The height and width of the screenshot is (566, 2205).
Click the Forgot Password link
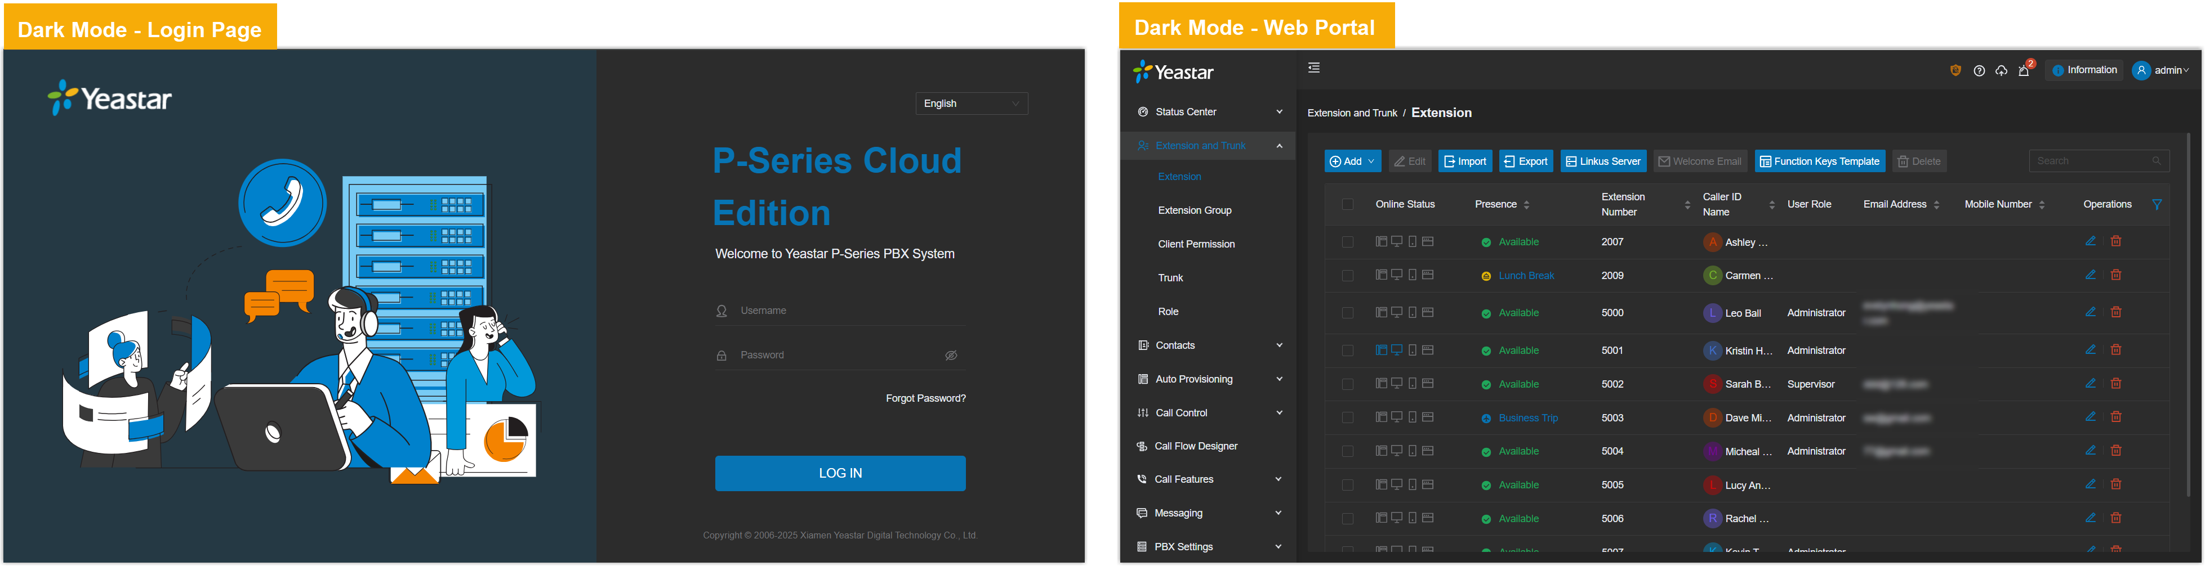pyautogui.click(x=925, y=398)
